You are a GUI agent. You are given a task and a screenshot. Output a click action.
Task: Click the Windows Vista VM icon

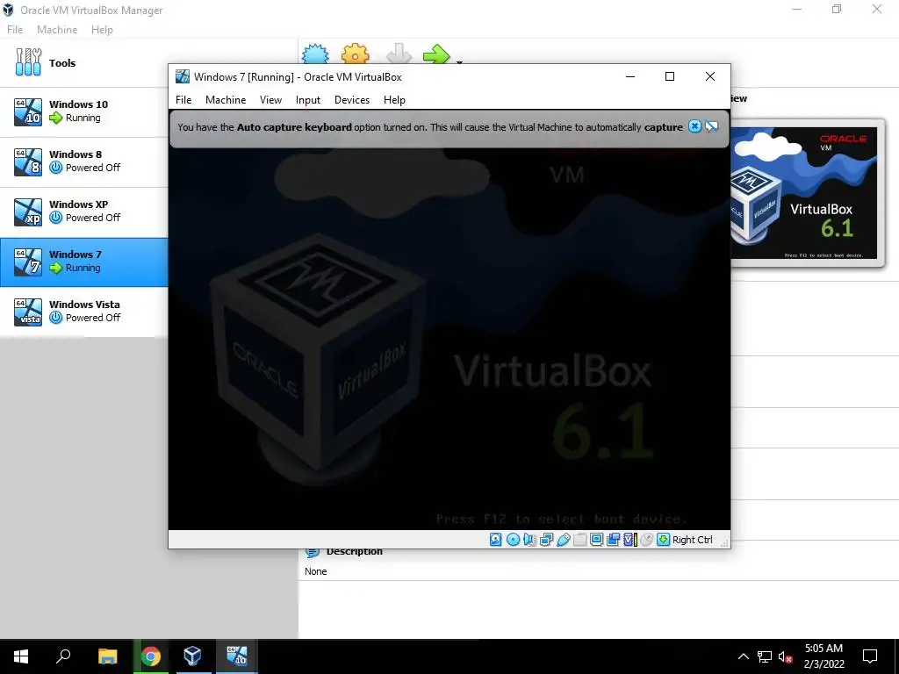tap(28, 312)
